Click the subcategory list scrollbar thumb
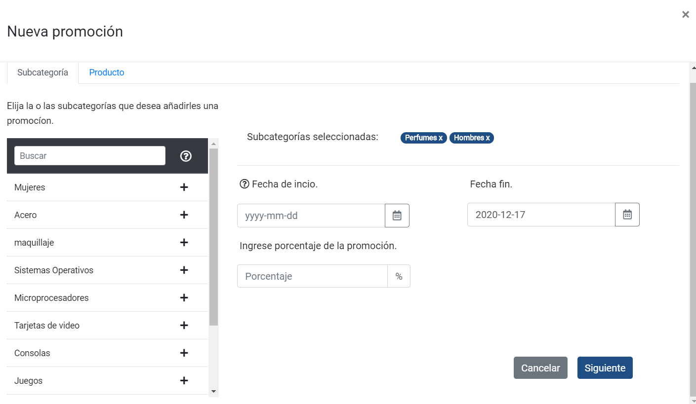 click(213, 237)
